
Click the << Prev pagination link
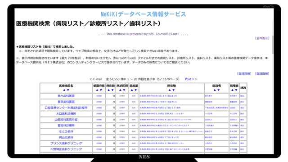pos(95,79)
